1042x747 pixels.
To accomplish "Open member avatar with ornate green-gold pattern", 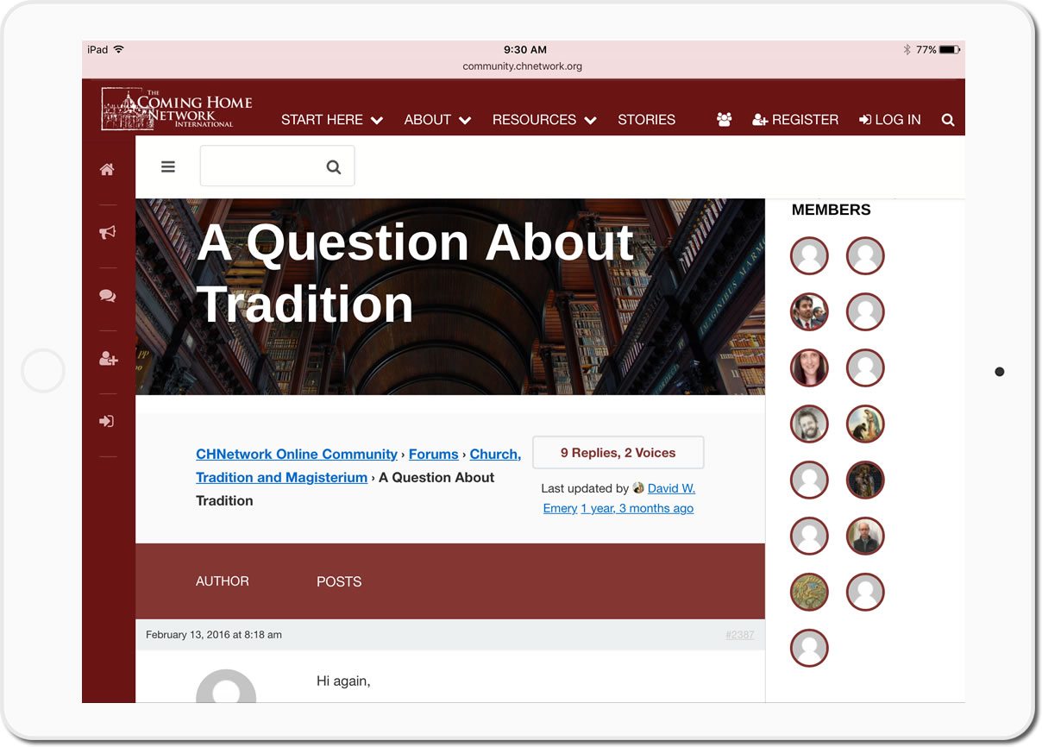I will (809, 593).
